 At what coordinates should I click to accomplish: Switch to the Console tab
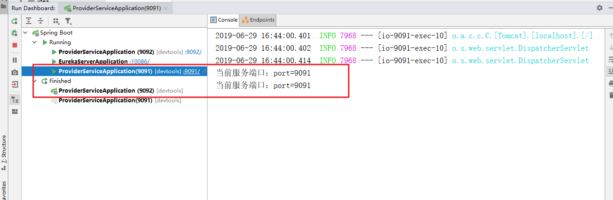pos(224,20)
